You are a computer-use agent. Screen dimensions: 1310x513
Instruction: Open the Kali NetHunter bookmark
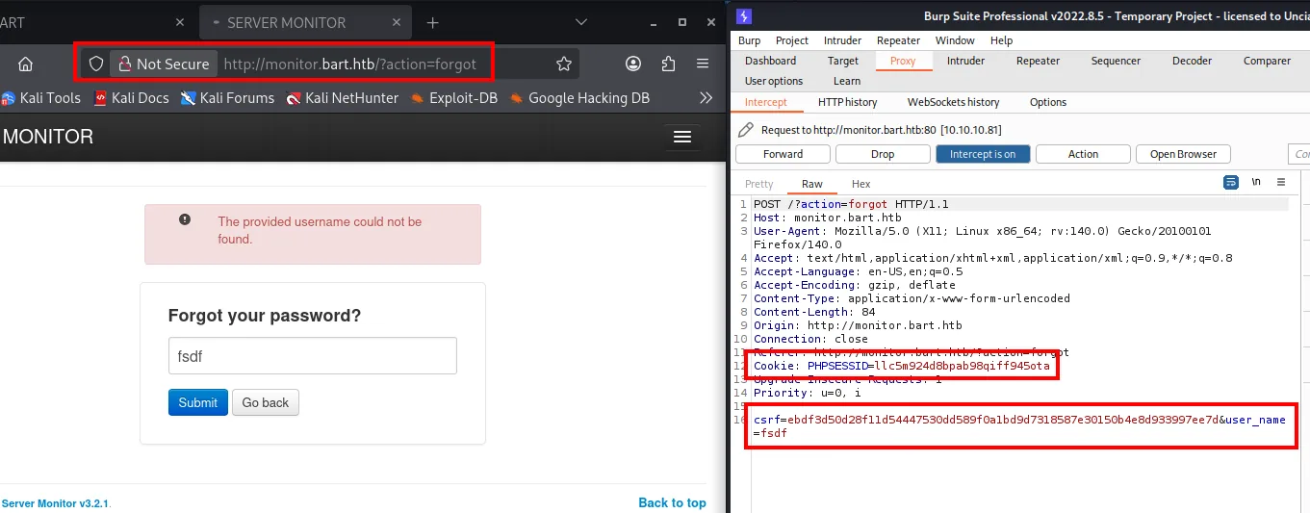[342, 97]
